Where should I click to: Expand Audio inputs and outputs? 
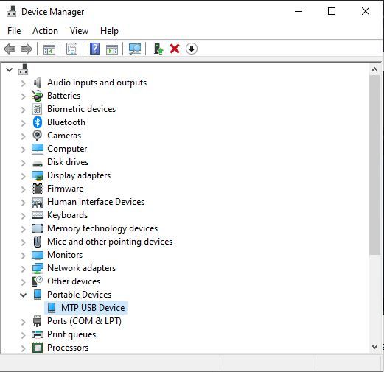pos(23,83)
